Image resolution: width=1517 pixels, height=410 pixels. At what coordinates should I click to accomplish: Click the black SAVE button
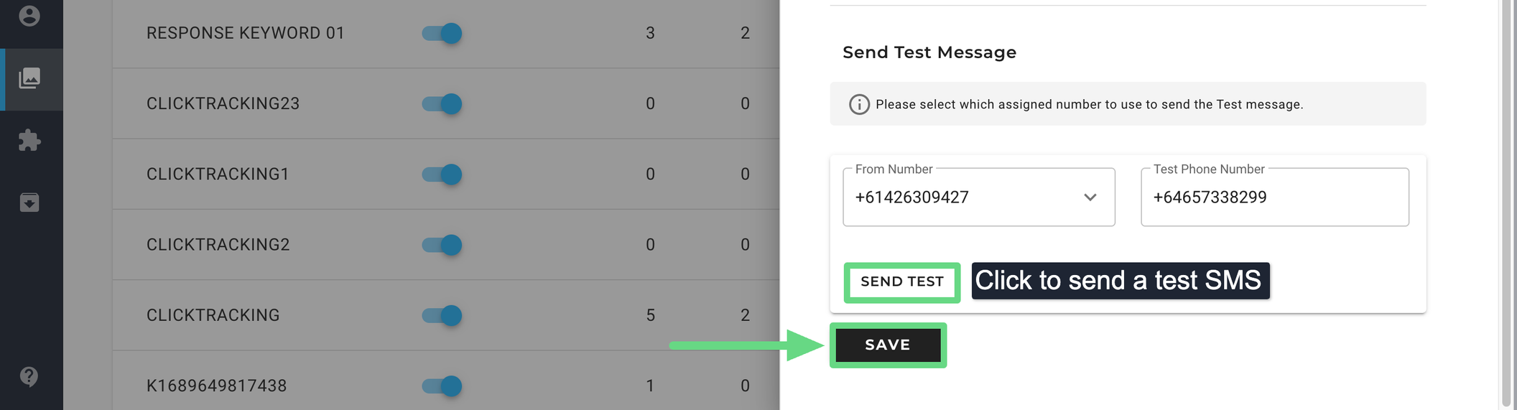coord(888,345)
